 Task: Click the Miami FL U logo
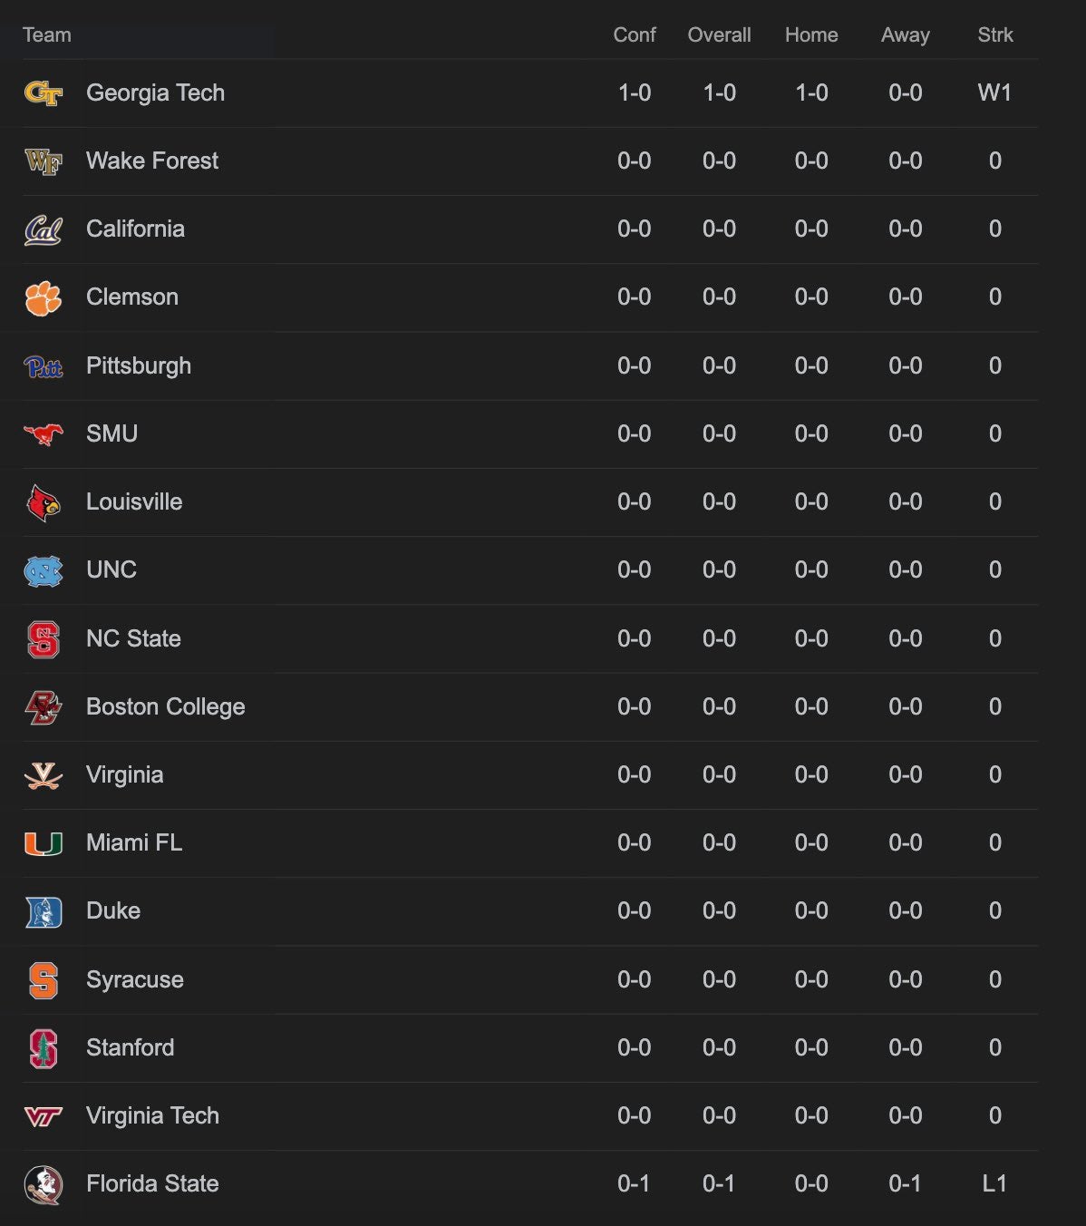[x=44, y=843]
